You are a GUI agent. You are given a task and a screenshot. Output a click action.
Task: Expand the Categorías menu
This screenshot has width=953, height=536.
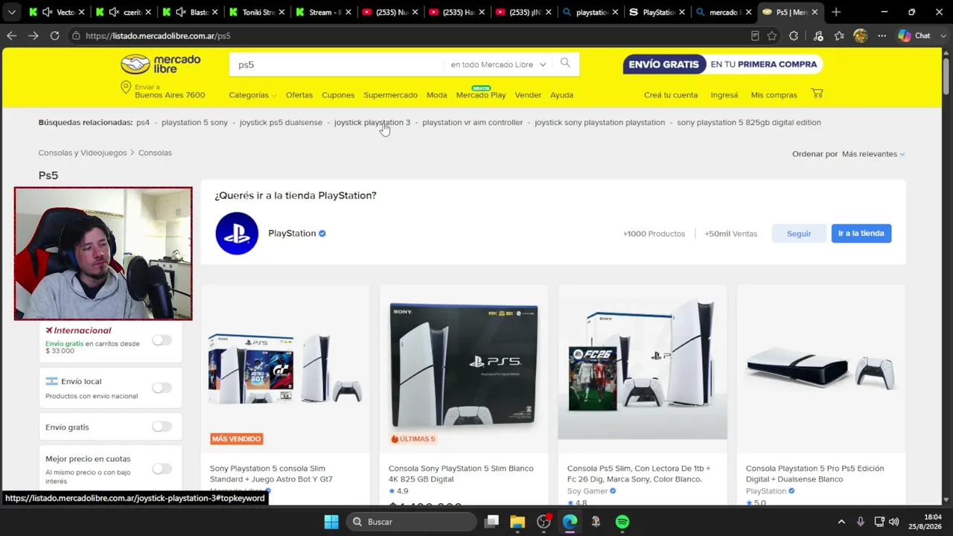[252, 95]
